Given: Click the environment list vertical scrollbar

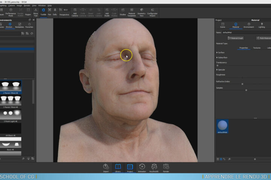Looking at the screenshot, I should [33, 92].
